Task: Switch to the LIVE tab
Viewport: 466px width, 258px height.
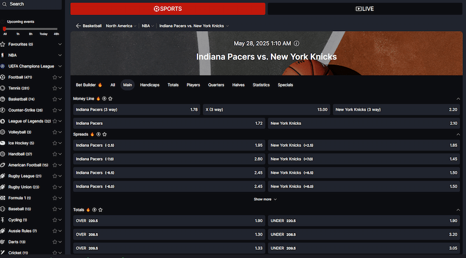Action: click(365, 9)
